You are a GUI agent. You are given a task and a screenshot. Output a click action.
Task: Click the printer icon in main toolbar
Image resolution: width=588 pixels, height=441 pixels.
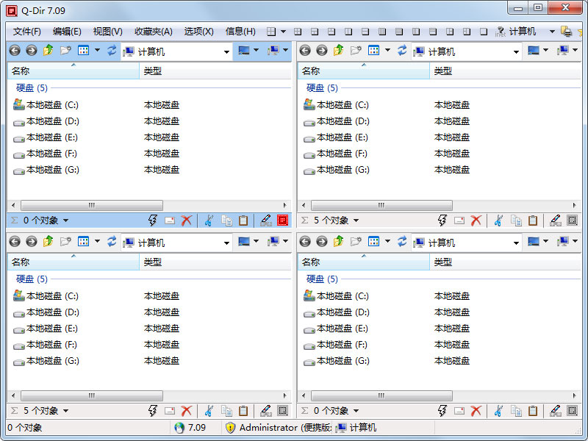tap(566, 32)
